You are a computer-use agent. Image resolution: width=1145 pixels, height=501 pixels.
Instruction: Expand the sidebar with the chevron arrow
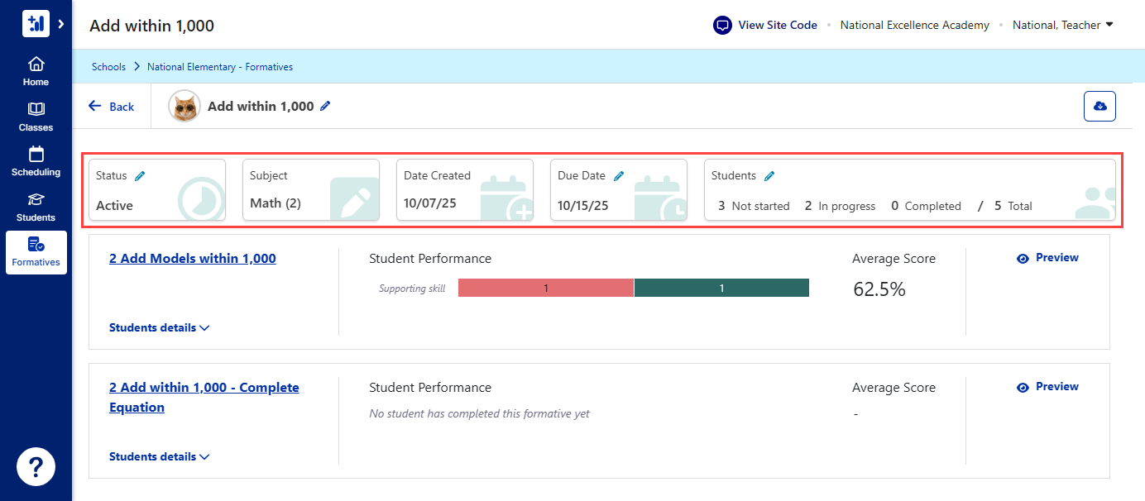pyautogui.click(x=60, y=24)
